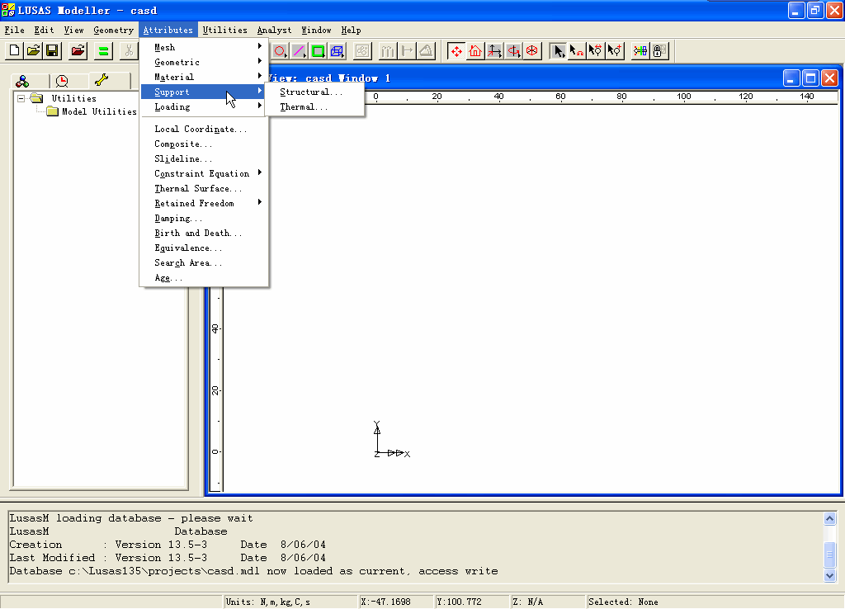Open the yellow wrench Utilities tab
Image resolution: width=845 pixels, height=609 pixels.
[101, 81]
